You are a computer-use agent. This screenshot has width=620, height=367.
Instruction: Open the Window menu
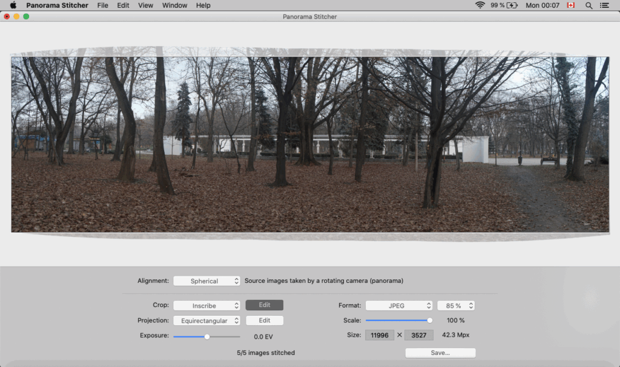174,5
